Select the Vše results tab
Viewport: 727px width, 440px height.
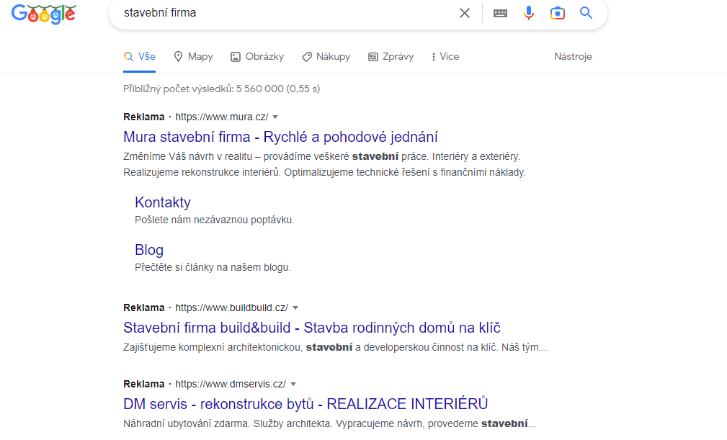coord(140,56)
